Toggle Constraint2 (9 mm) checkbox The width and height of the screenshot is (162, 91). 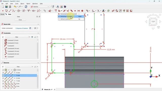tap(3, 43)
